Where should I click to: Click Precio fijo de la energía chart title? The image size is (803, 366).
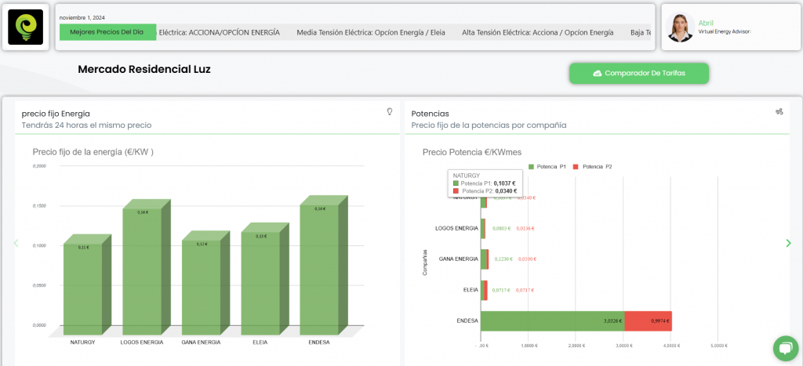[93, 151]
